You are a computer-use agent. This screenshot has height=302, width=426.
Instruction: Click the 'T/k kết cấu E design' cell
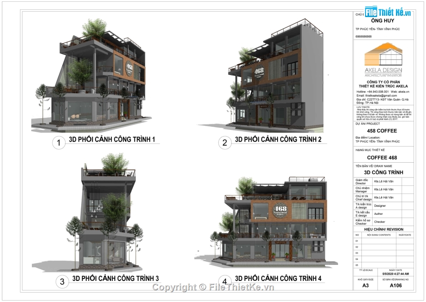click(x=363, y=214)
